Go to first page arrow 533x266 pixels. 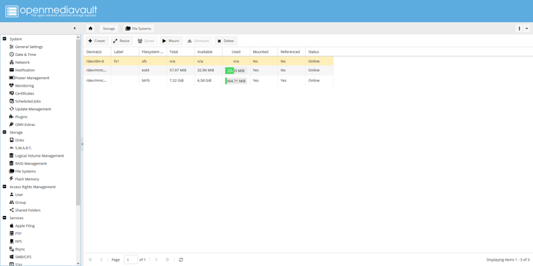pyautogui.click(x=90, y=259)
